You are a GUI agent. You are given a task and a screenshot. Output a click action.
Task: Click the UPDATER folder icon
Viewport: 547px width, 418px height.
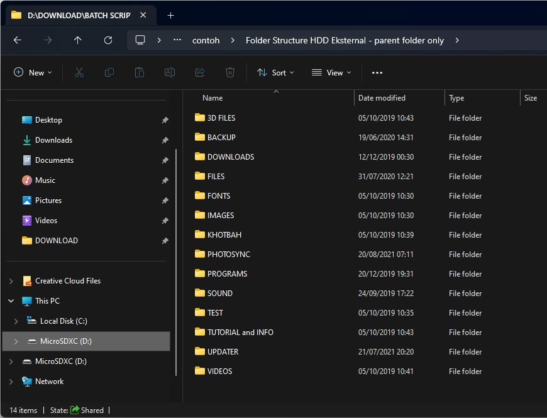(x=200, y=351)
